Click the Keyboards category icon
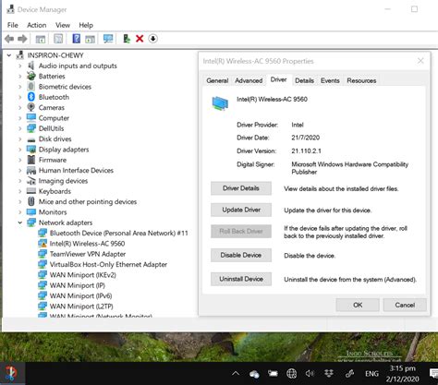438x385 pixels. click(x=31, y=191)
